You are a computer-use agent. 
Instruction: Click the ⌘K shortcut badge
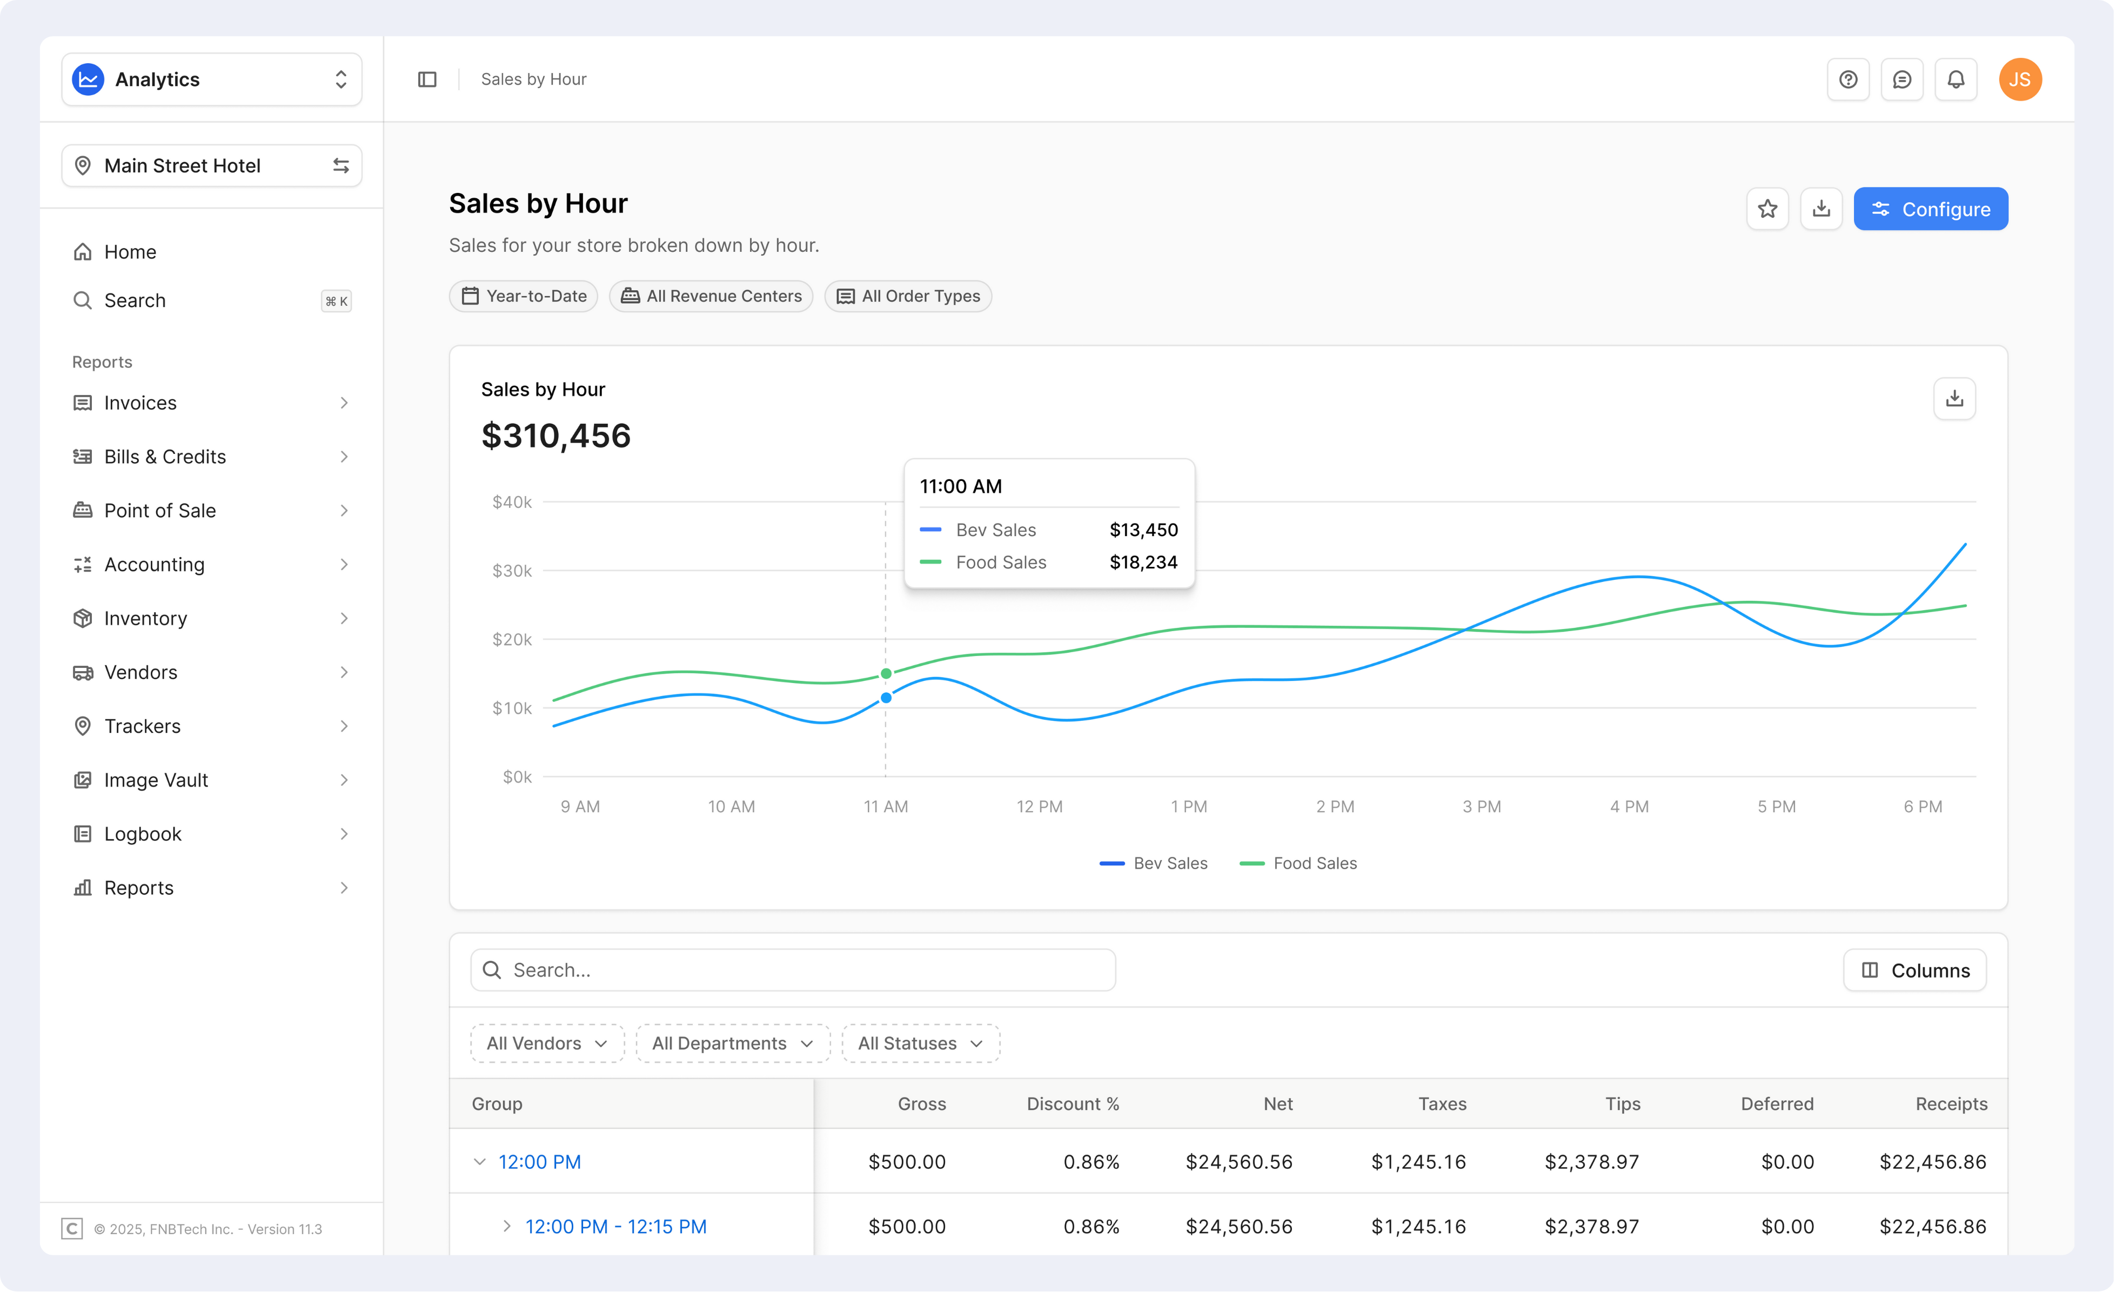pos(336,300)
